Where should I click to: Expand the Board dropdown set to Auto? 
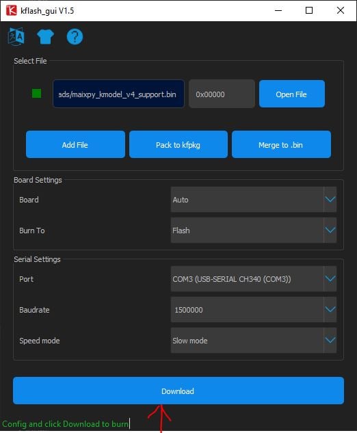[254, 199]
